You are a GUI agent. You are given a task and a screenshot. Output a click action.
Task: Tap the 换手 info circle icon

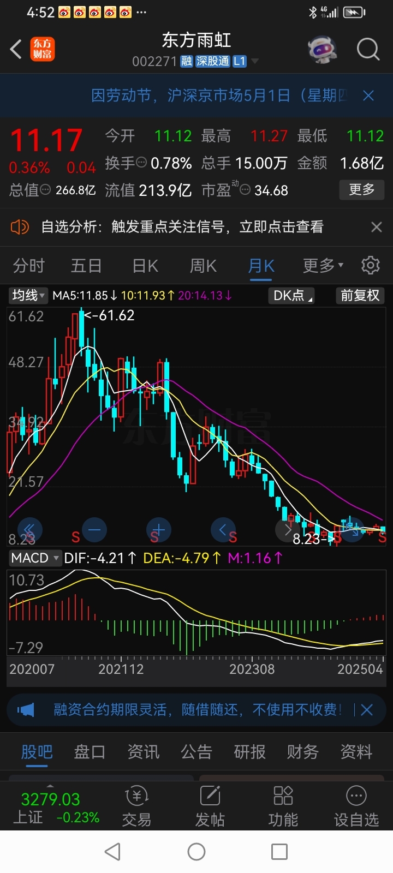click(141, 163)
